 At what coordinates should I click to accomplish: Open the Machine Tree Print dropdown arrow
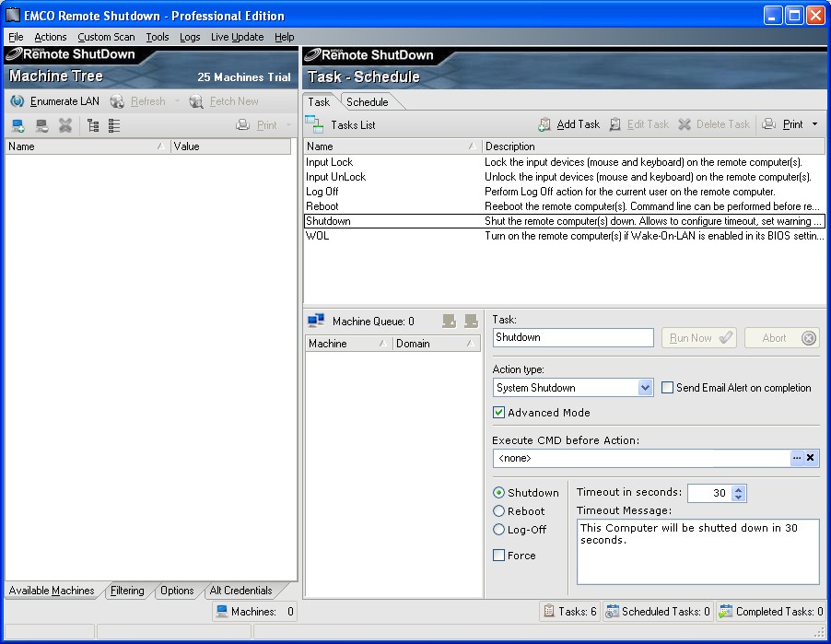coord(289,125)
